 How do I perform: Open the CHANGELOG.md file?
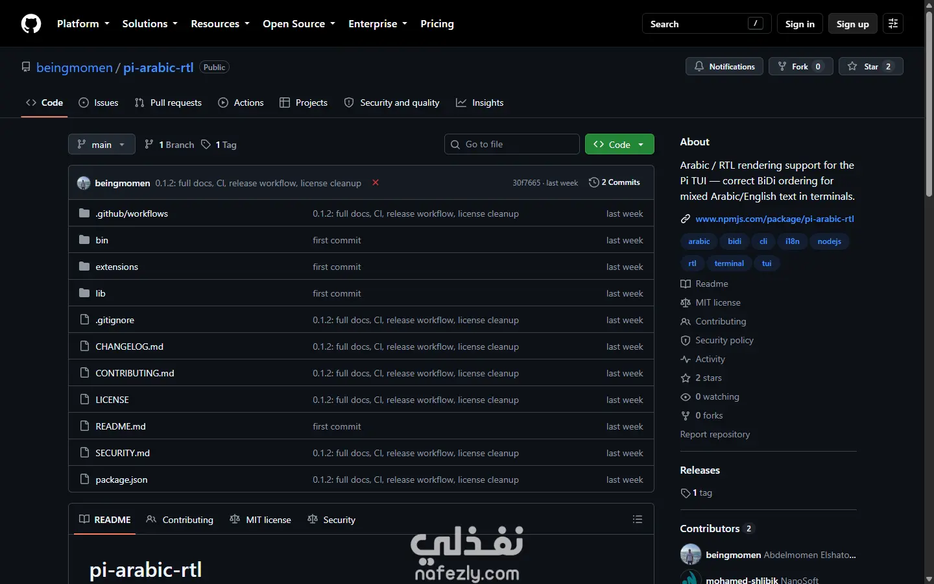[x=130, y=347]
